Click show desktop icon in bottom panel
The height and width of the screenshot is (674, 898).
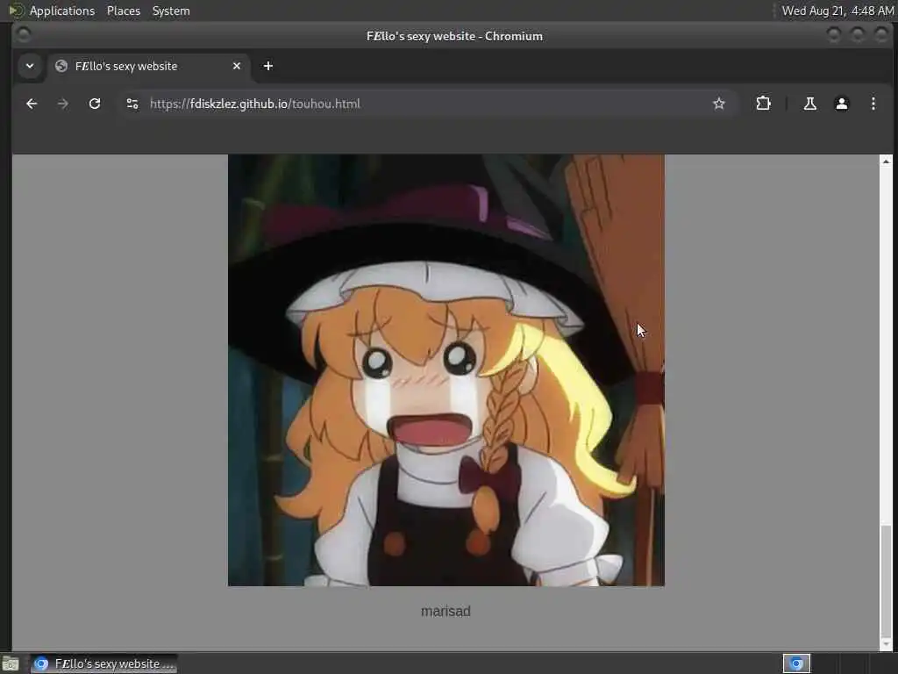[11, 664]
